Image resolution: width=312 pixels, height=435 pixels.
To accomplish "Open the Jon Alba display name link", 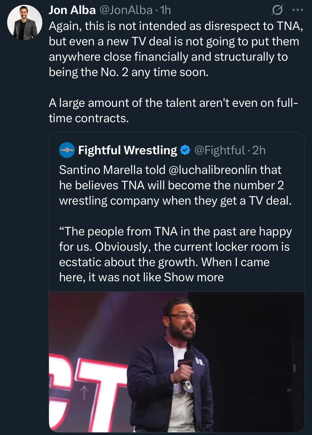I will (72, 10).
